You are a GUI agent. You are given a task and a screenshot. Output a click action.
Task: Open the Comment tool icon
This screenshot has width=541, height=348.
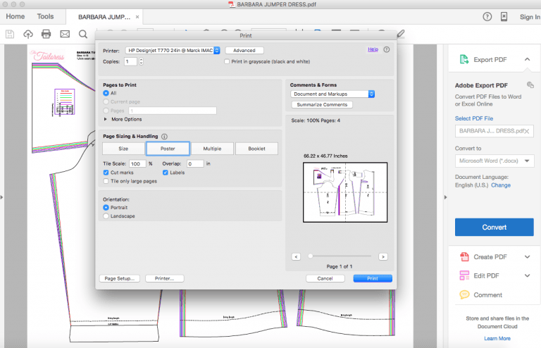pyautogui.click(x=464, y=294)
